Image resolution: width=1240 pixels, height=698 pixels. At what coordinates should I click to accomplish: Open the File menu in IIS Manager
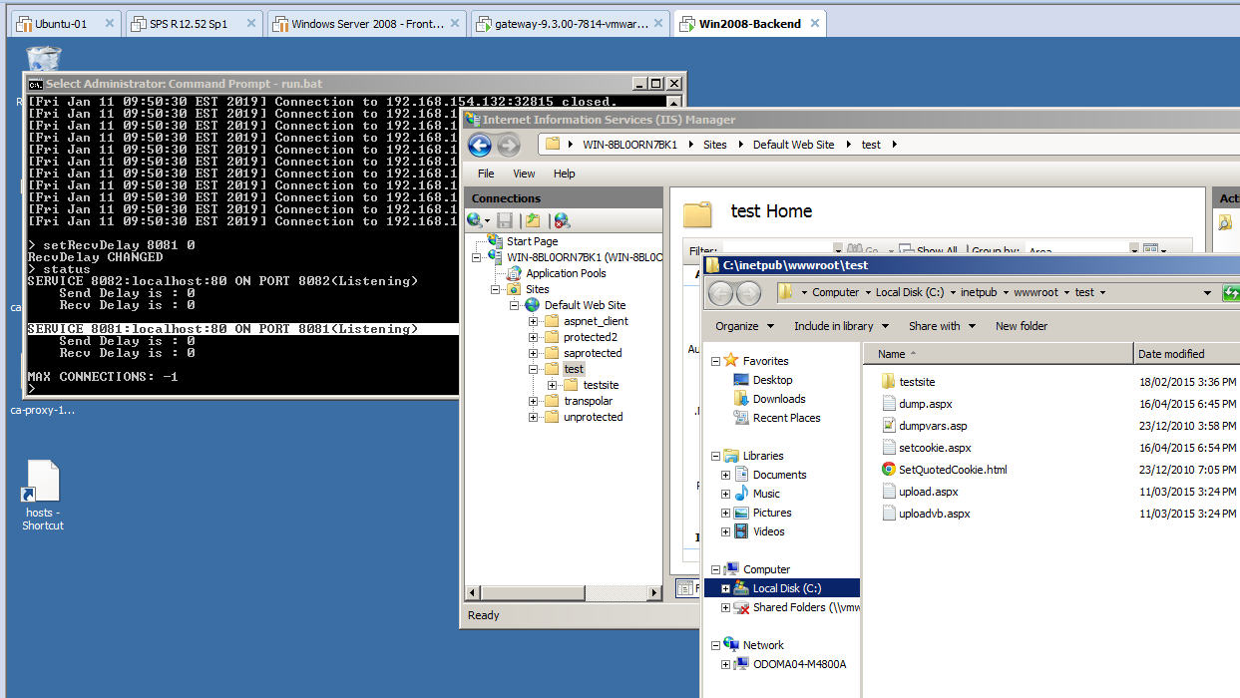click(x=486, y=174)
